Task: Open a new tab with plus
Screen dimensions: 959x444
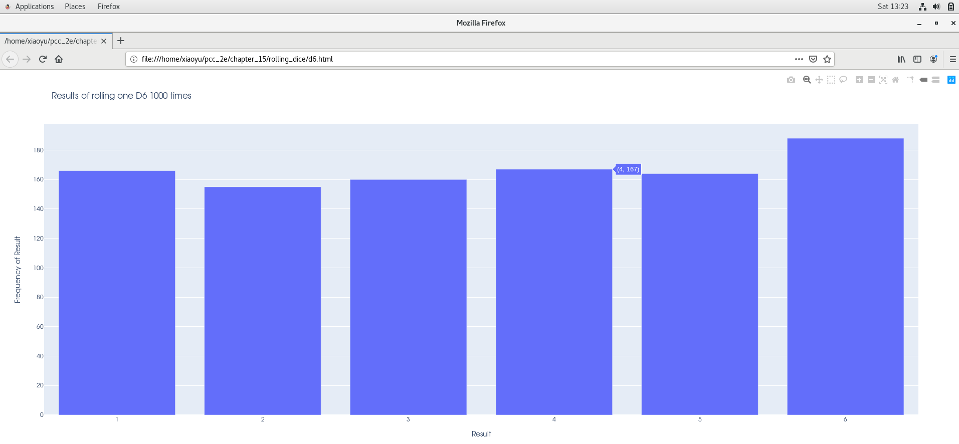Action: [x=121, y=41]
